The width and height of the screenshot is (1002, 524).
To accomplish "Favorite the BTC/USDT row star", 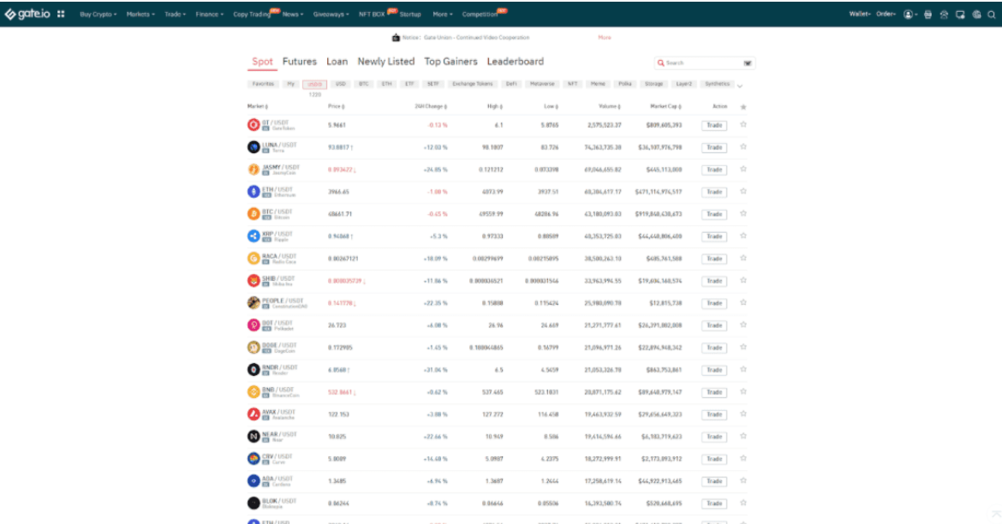I will point(743,213).
